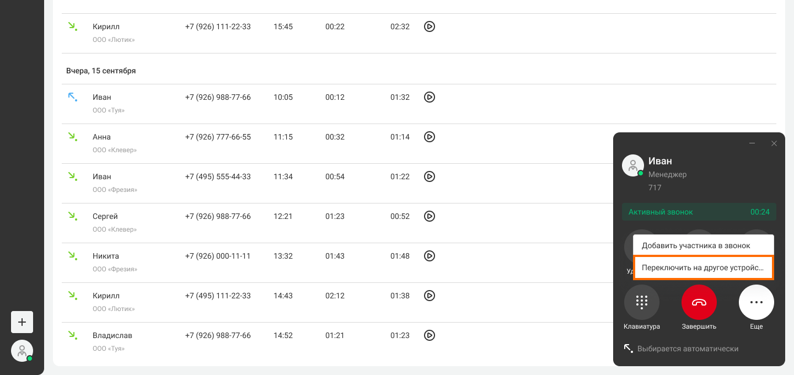Screen dimensions: 794x375
Task: Choose Переключить на другое устройство option
Action: pos(704,267)
